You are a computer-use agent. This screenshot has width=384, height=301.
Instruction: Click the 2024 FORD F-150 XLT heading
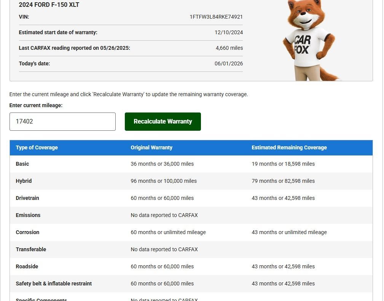click(49, 5)
